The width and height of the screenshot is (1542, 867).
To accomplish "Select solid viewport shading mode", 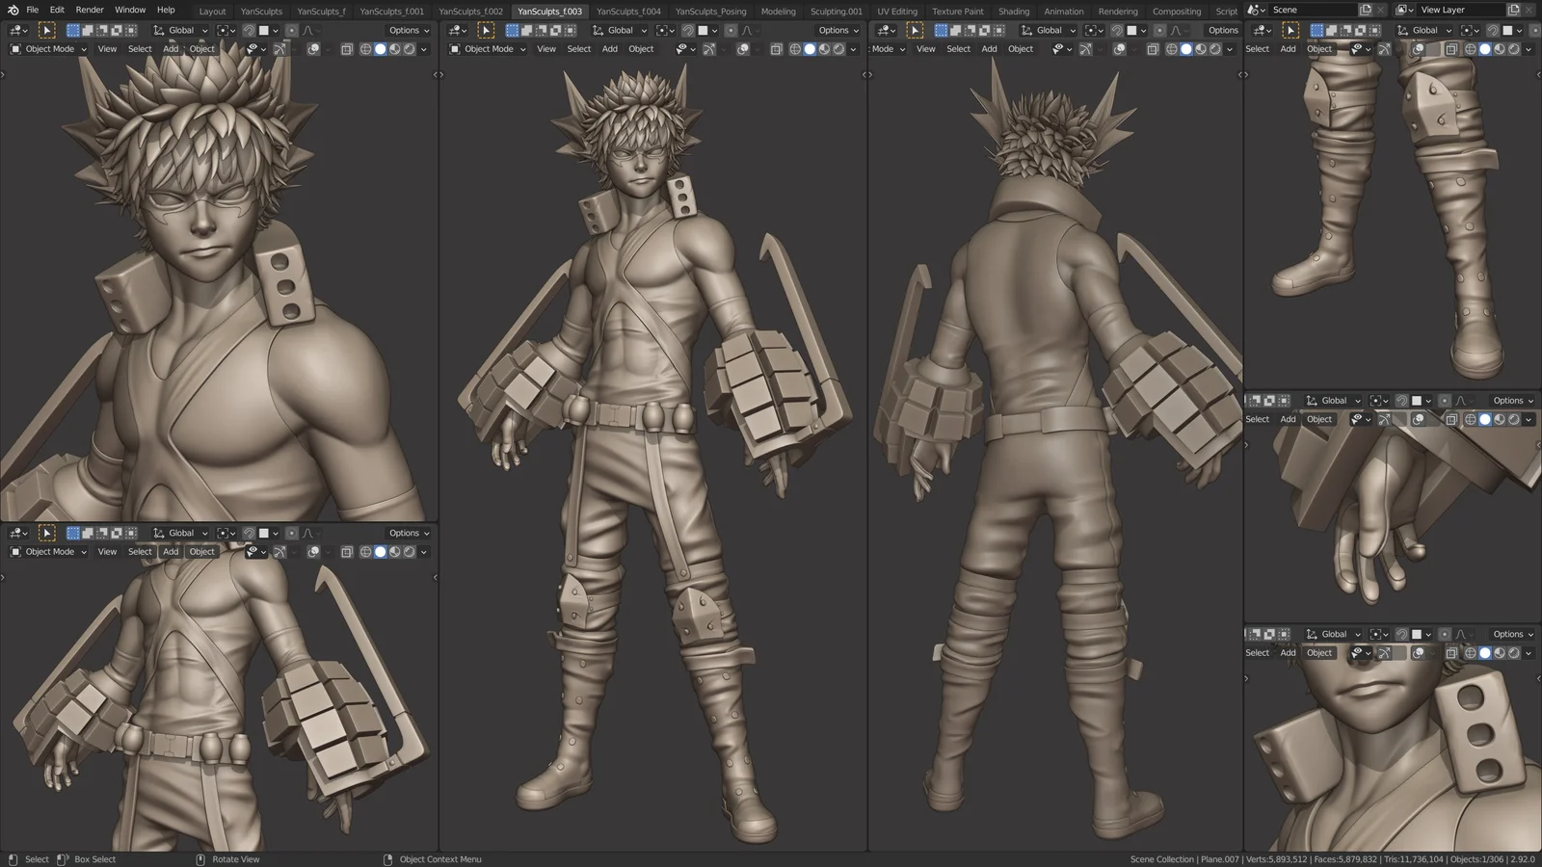I will pos(381,49).
